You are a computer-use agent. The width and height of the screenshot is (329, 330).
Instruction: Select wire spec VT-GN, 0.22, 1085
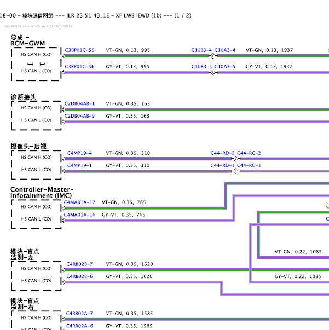coord(298,252)
